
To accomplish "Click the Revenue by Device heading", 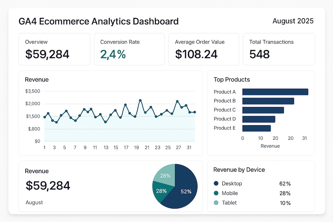I will [239, 170].
